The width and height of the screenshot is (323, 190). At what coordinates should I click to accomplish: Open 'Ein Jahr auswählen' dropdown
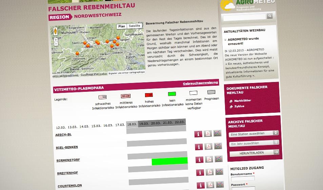pos(254,143)
